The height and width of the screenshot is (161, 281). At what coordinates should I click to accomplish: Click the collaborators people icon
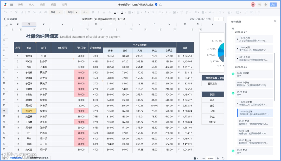pyautogui.click(x=273, y=5)
